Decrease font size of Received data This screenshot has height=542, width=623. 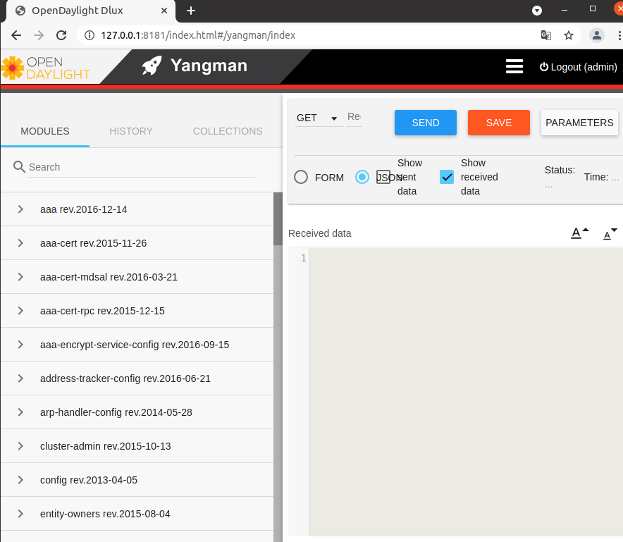pos(609,233)
